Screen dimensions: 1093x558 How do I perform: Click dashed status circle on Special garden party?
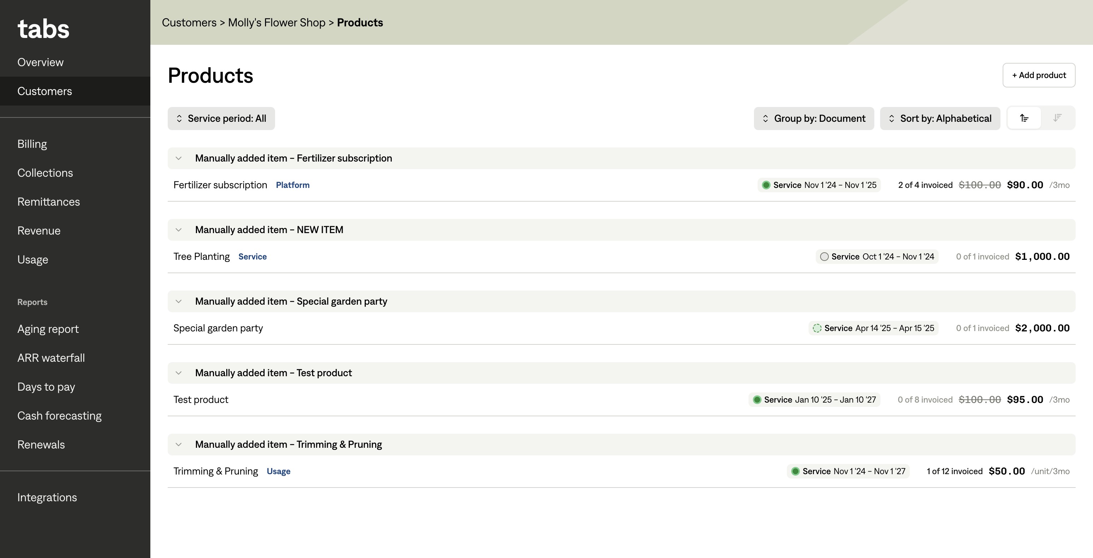pyautogui.click(x=817, y=328)
